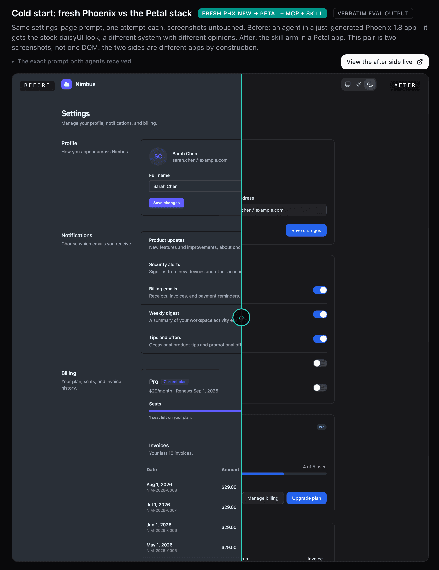The width and height of the screenshot is (439, 570).
Task: Click the BEFORE label
Action: tap(37, 86)
